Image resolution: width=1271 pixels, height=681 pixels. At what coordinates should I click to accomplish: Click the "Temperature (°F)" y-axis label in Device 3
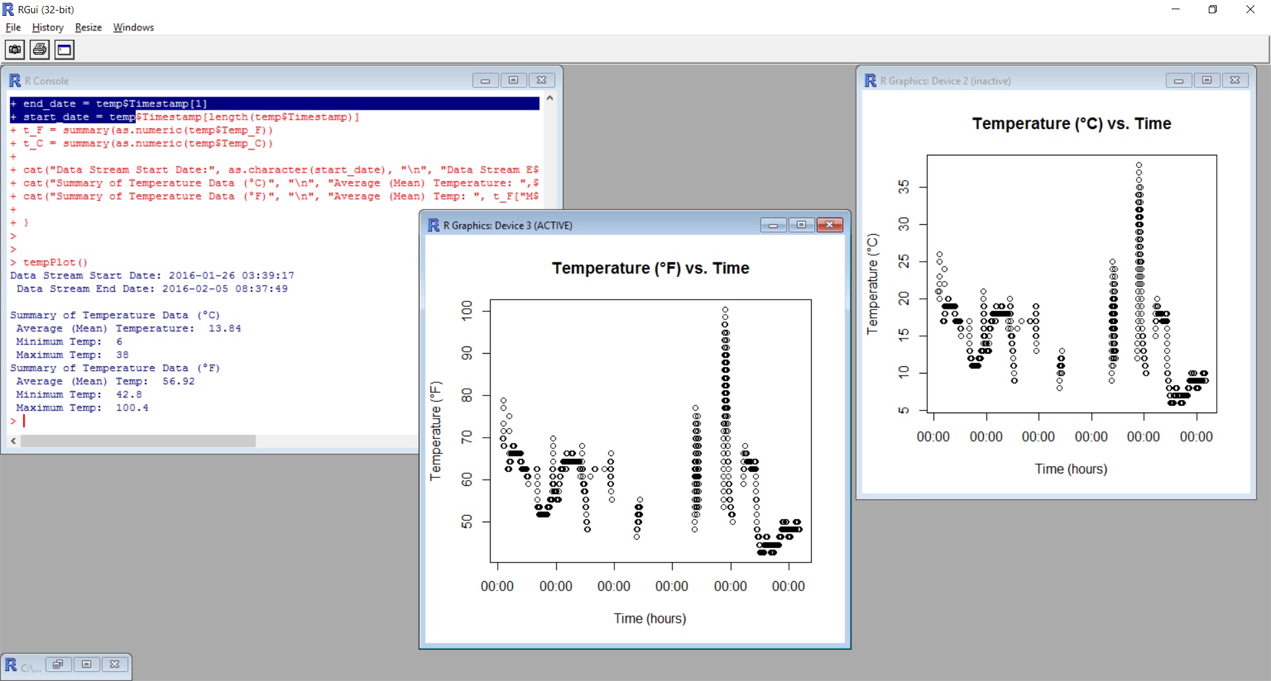(435, 431)
